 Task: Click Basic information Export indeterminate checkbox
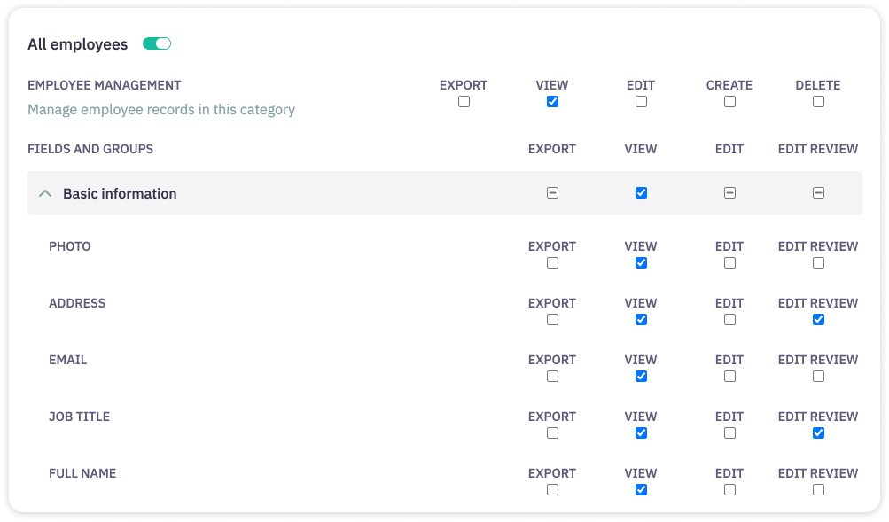click(x=552, y=192)
